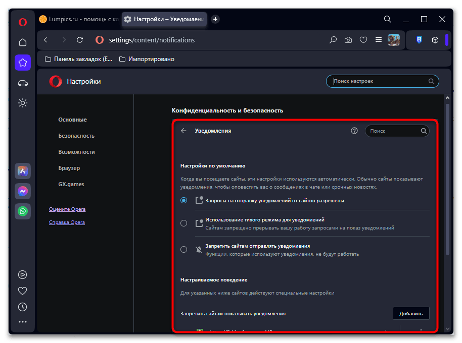Open the Easy Setup sliders icon
Image resolution: width=462 pixels, height=343 pixels.
click(379, 40)
